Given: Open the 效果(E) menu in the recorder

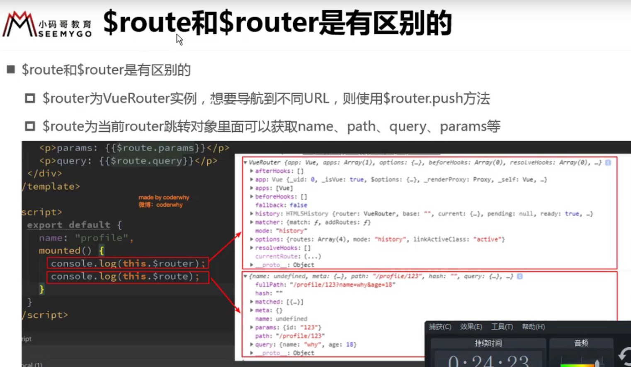Looking at the screenshot, I should point(471,327).
